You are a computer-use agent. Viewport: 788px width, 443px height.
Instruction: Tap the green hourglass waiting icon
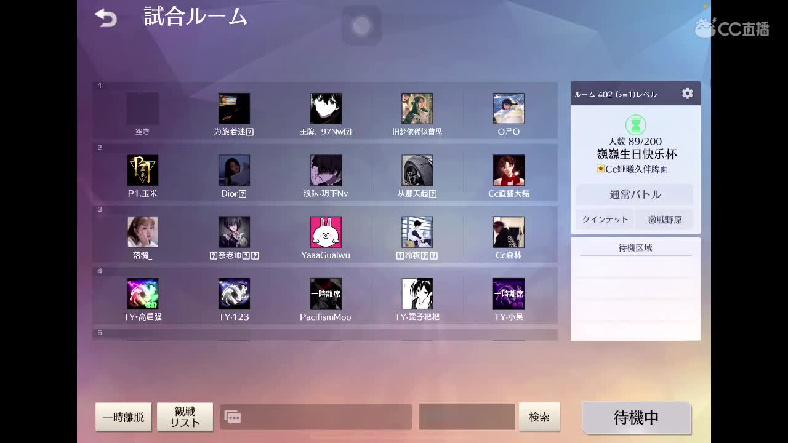(635, 125)
